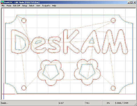The width and height of the screenshot is (137, 106).
Task: Click the blue inner pocket of letter D
Action: click(20, 42)
